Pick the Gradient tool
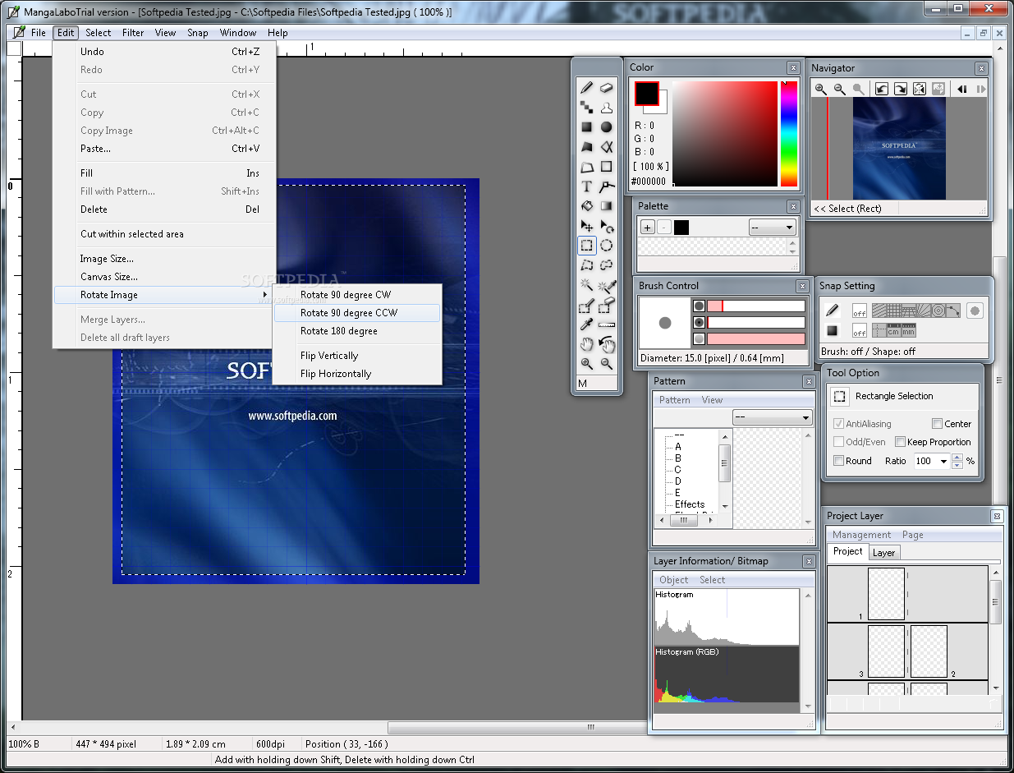This screenshot has width=1014, height=773. (x=606, y=206)
